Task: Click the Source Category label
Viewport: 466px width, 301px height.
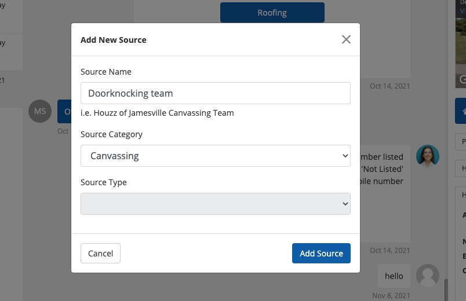Action: pyautogui.click(x=111, y=134)
